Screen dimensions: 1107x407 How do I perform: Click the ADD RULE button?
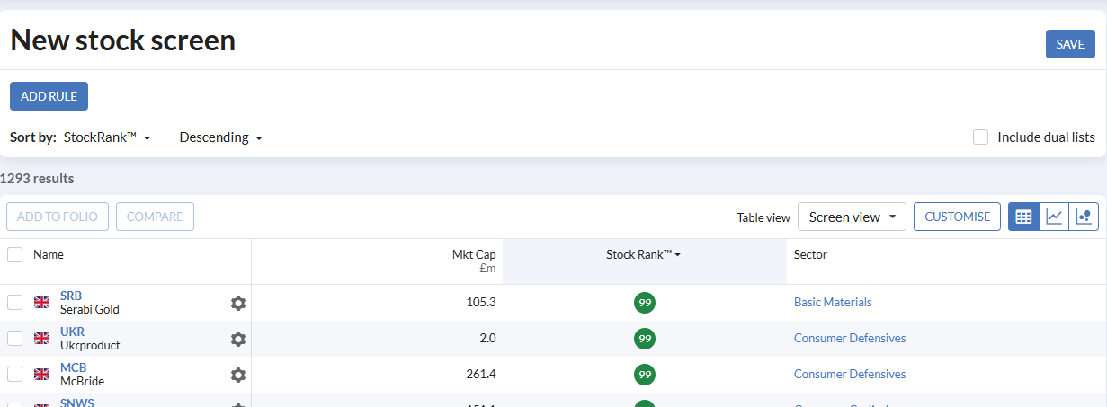point(49,96)
